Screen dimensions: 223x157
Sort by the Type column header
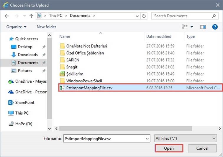point(191,36)
